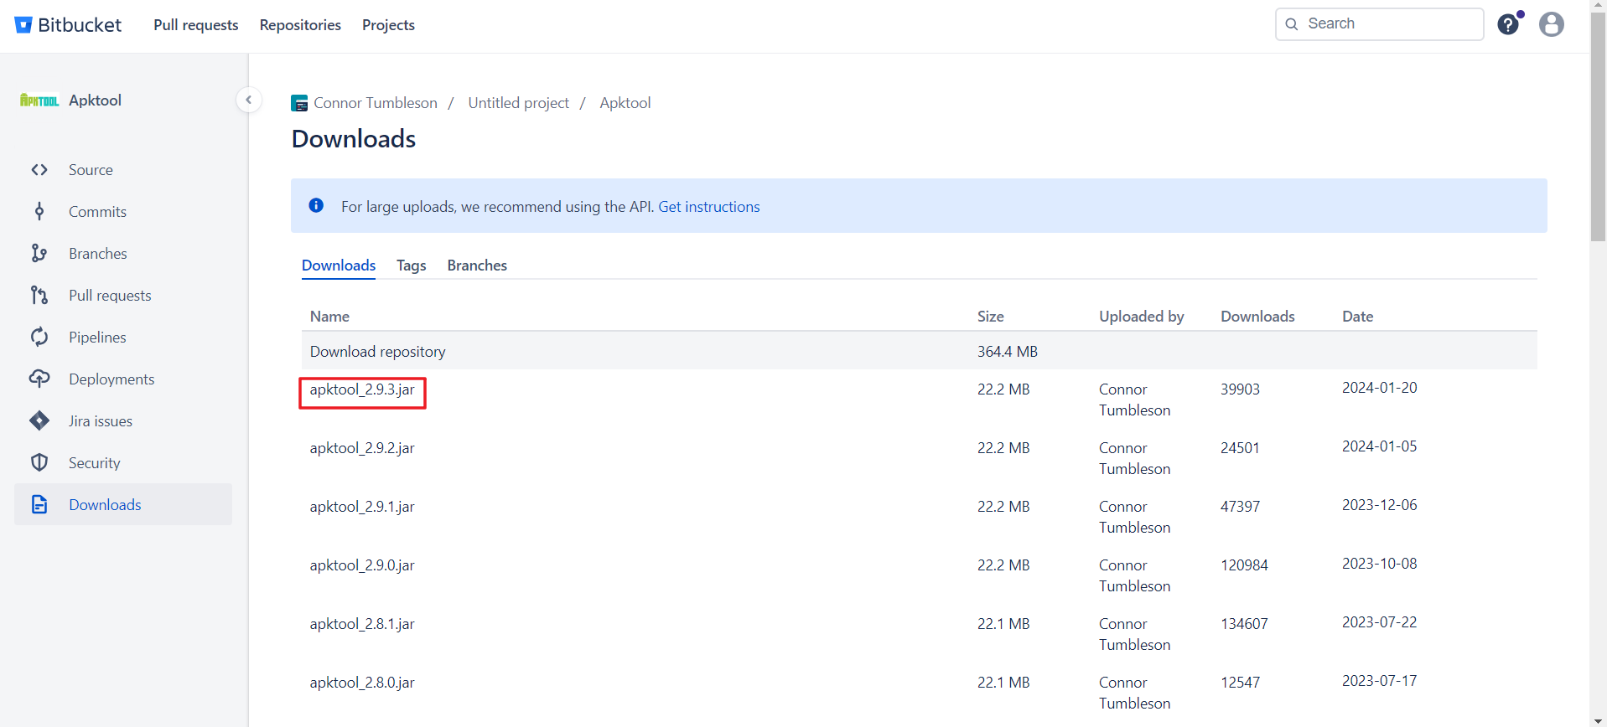Click download count 134607
The height and width of the screenshot is (727, 1607).
1244,624
